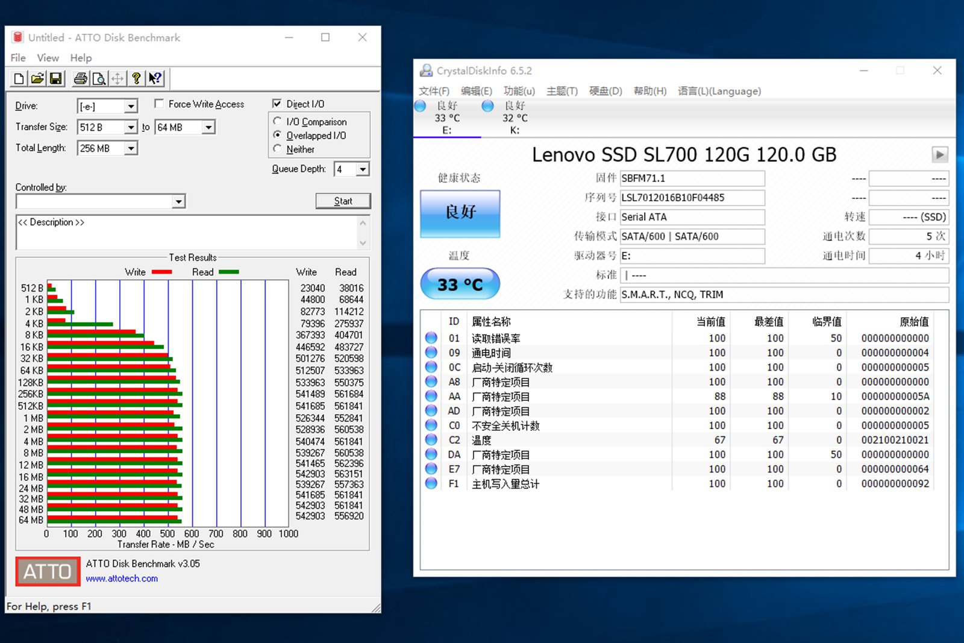Switch to next drive with arrow button
Image resolution: width=964 pixels, height=643 pixels.
[939, 155]
